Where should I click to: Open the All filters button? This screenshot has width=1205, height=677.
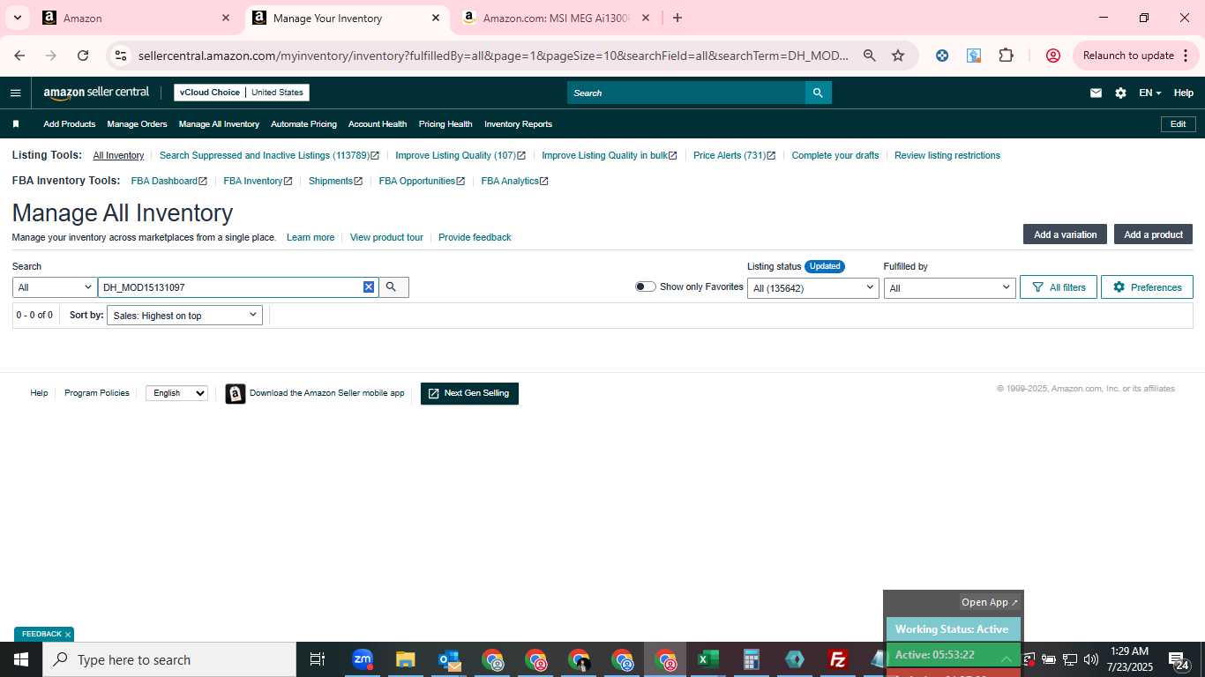pyautogui.click(x=1059, y=287)
